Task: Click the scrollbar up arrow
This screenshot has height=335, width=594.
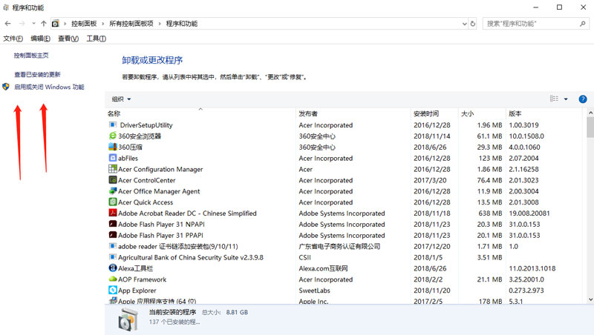Action: 590,113
